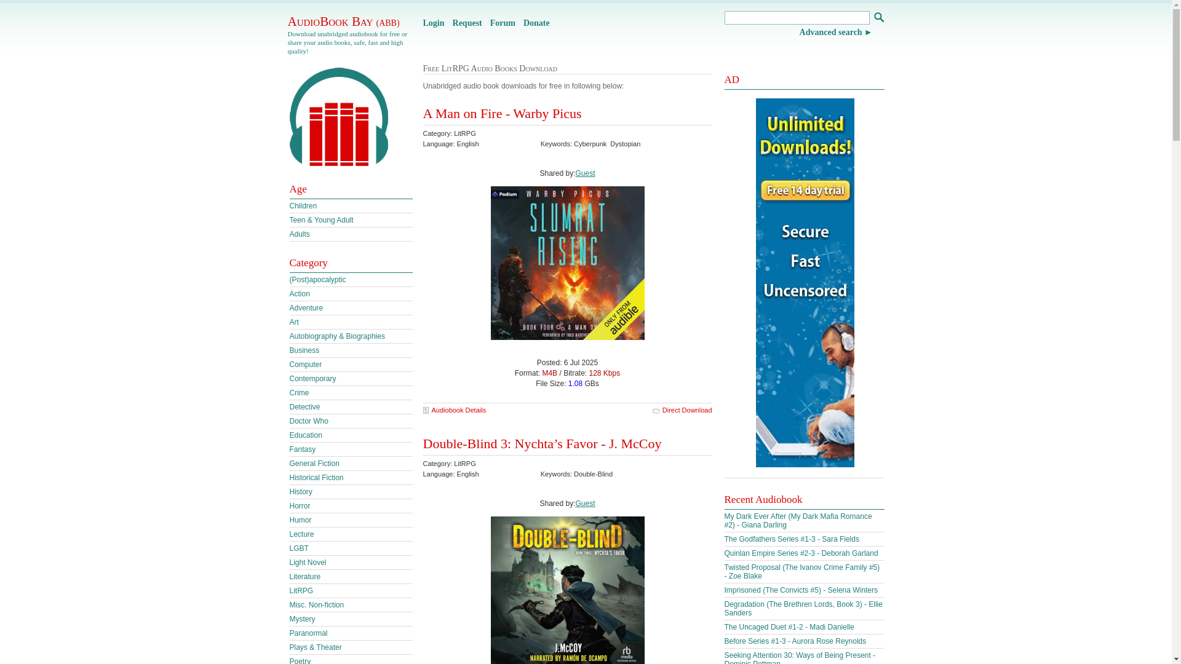Open Double-Blind cover thumbnail
Image resolution: width=1181 pixels, height=664 pixels.
[567, 590]
